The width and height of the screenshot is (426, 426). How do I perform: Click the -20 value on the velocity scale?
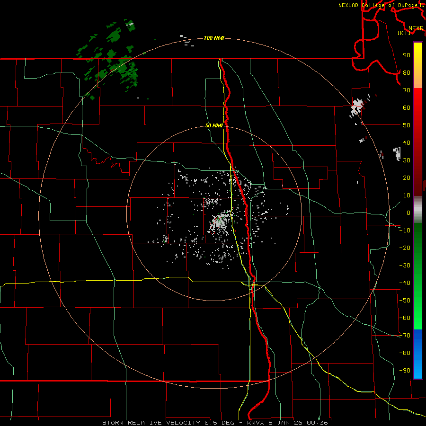tap(405, 248)
